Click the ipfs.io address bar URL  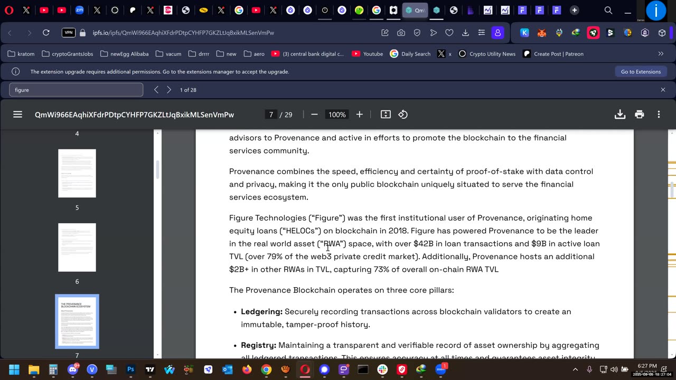click(183, 33)
